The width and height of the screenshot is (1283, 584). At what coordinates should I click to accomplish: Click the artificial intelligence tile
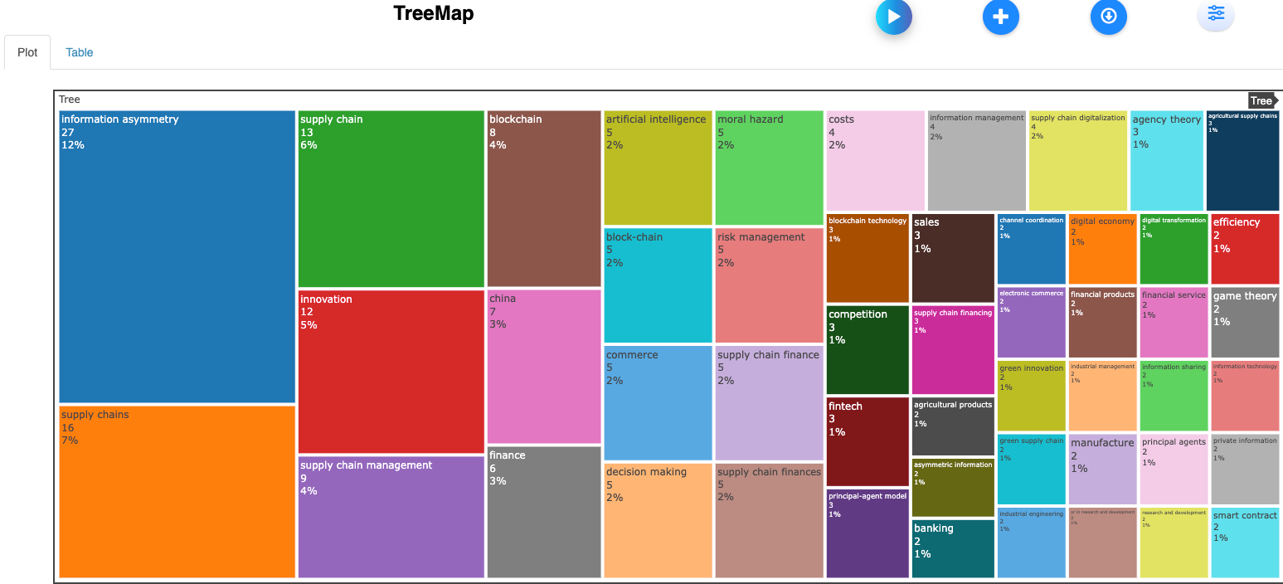658,168
